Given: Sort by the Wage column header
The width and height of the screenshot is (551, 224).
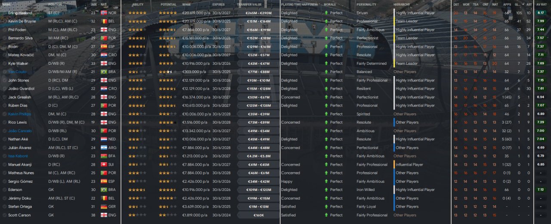Looking at the screenshot, I should coord(186,4).
